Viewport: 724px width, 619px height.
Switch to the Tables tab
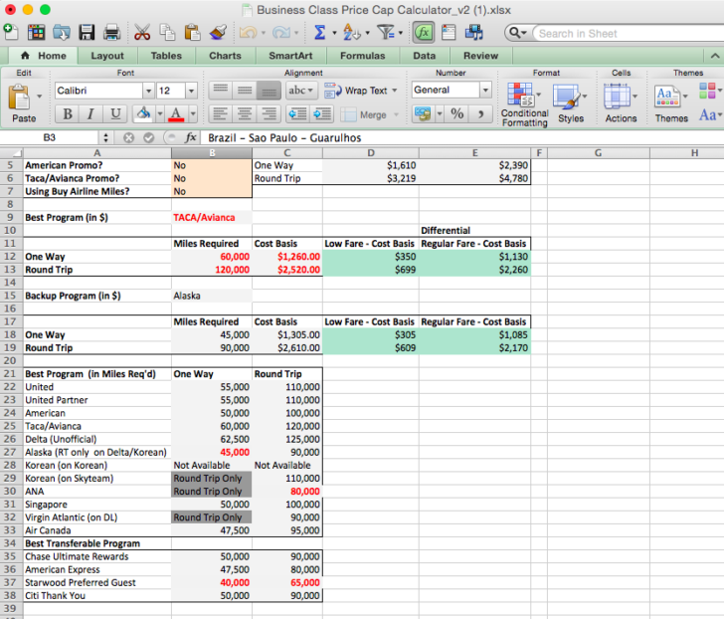tap(166, 56)
